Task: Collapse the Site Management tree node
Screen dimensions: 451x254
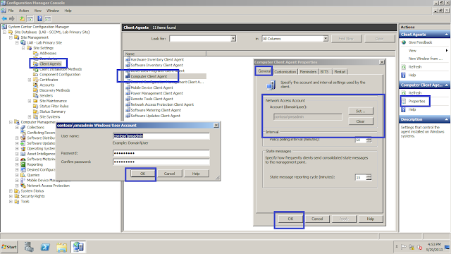Action: 11,37
